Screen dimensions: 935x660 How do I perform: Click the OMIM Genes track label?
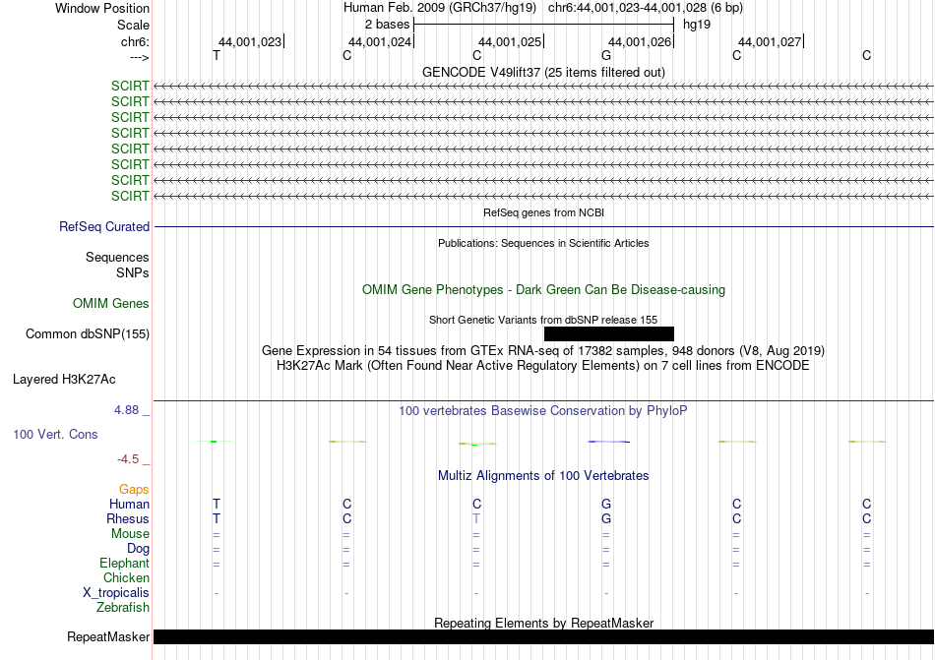[x=111, y=303]
